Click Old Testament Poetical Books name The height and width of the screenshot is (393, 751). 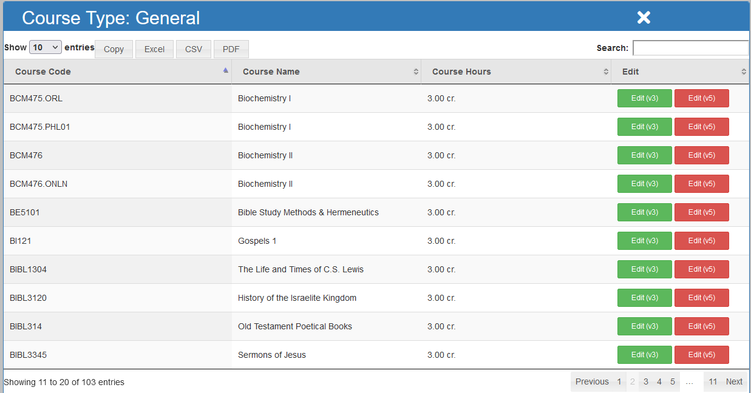point(295,326)
